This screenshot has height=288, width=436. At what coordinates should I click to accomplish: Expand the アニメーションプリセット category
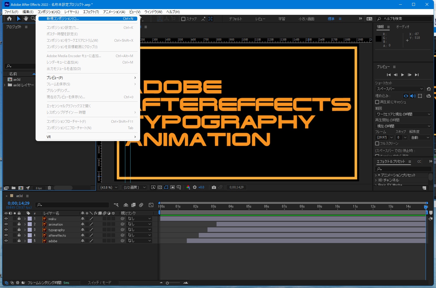[x=376, y=175]
